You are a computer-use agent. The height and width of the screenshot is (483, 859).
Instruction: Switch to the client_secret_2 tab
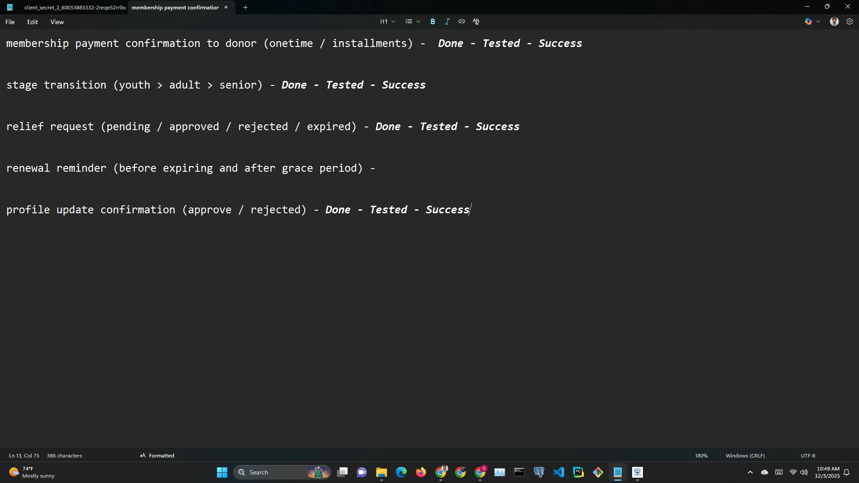[74, 8]
